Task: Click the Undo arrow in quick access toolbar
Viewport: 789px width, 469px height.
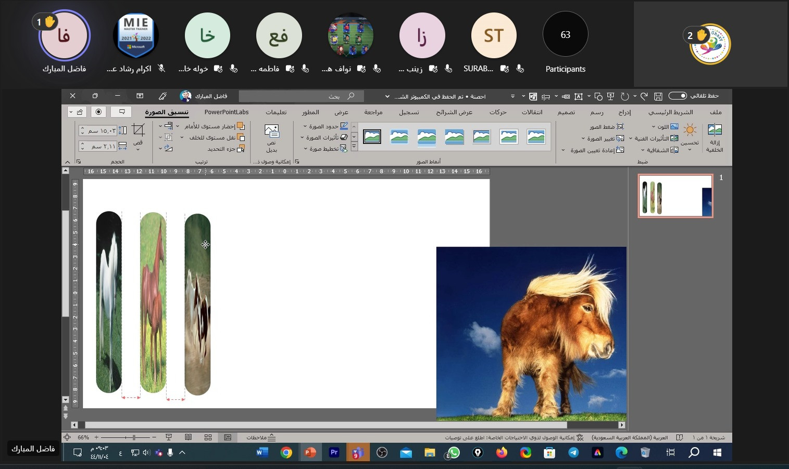Action: (x=644, y=96)
